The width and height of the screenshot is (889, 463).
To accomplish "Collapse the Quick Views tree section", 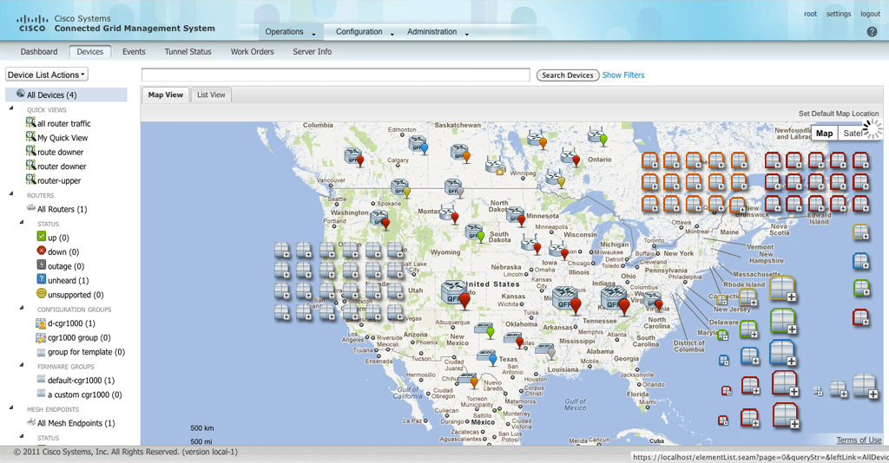I will pyautogui.click(x=11, y=109).
